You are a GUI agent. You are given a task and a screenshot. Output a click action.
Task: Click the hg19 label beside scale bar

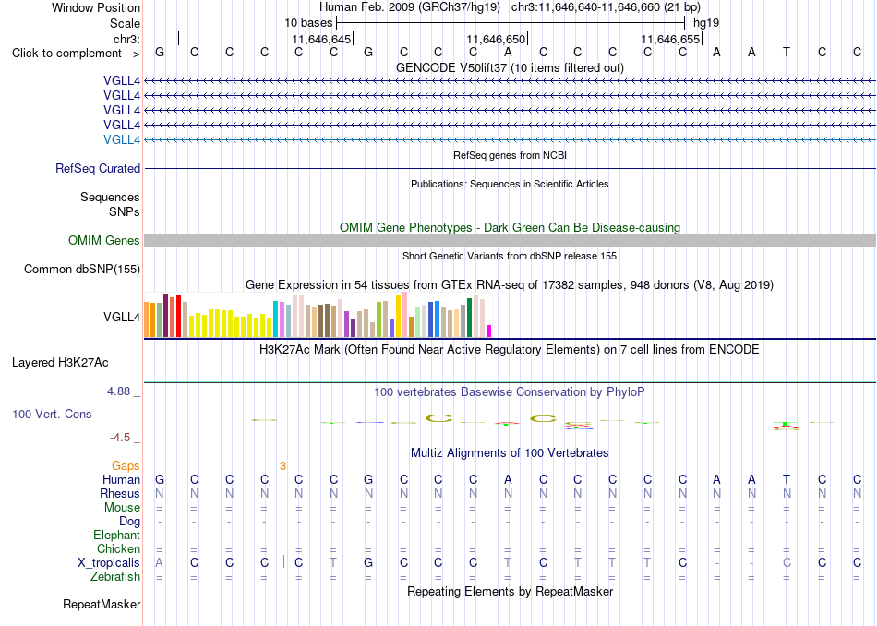tap(706, 23)
